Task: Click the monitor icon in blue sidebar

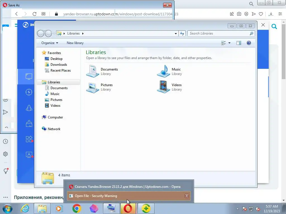Action: coord(29,76)
